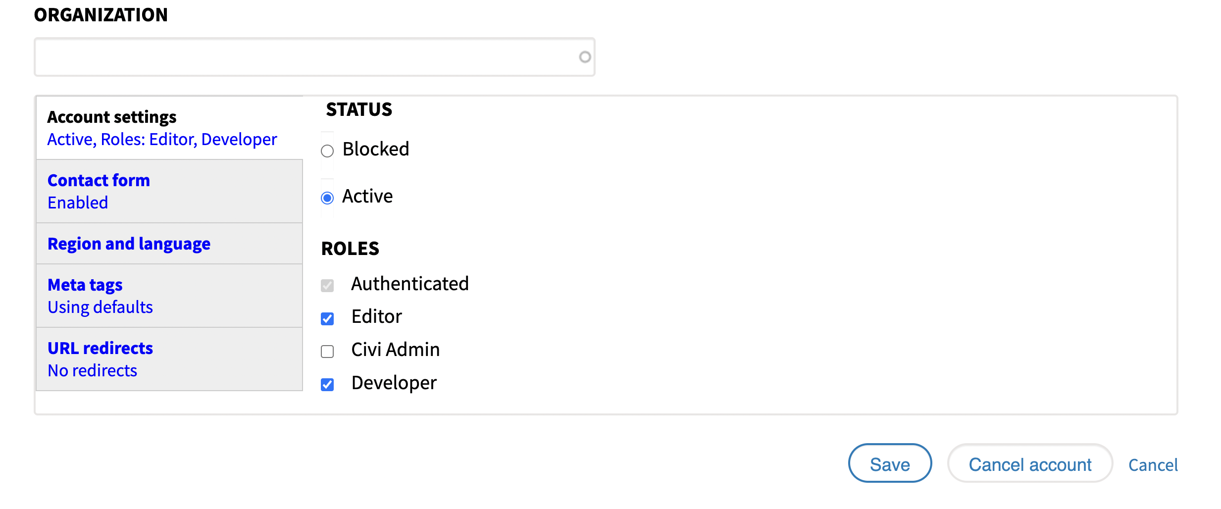Select the Blocked status radio button

[327, 151]
